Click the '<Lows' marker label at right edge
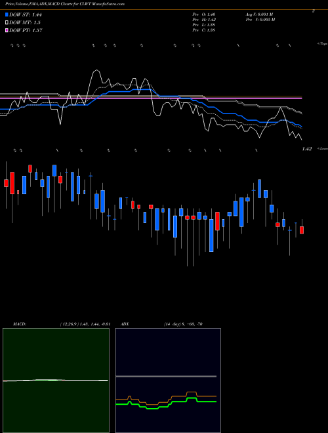This screenshot has height=433, width=328. click(322, 148)
